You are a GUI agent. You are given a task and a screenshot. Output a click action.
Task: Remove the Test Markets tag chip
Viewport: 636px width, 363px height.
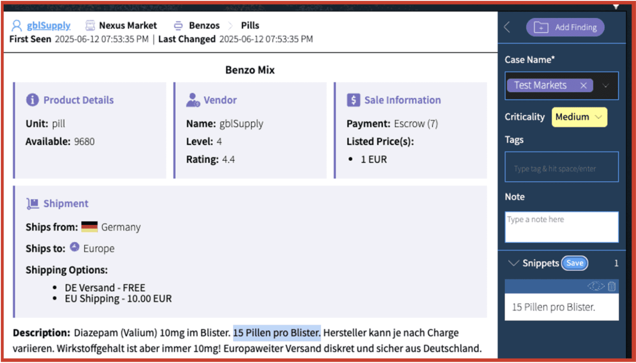(x=583, y=85)
